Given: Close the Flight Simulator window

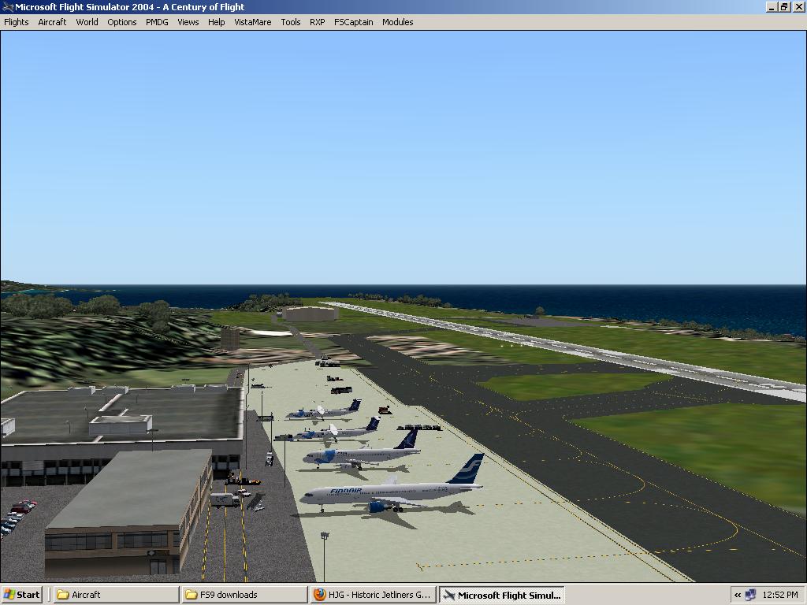Looking at the screenshot, I should 798,7.
